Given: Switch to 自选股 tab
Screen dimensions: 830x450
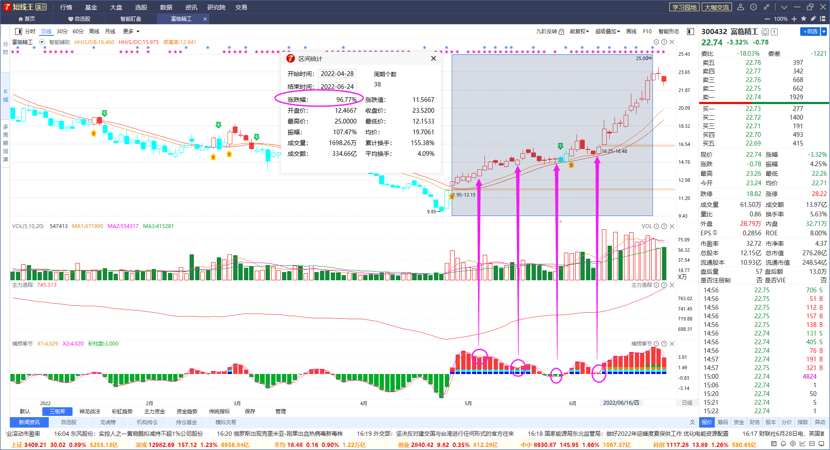Looking at the screenshot, I should [x=79, y=19].
